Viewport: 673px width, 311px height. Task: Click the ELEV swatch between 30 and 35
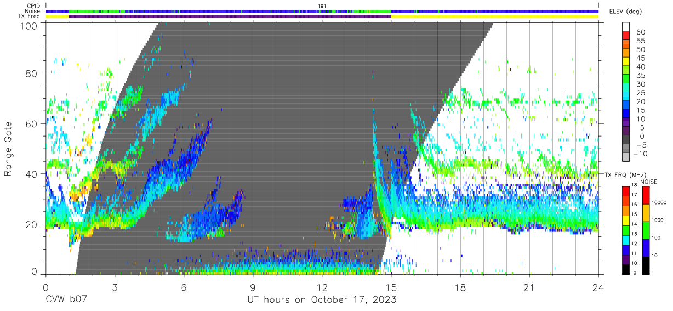[626, 79]
